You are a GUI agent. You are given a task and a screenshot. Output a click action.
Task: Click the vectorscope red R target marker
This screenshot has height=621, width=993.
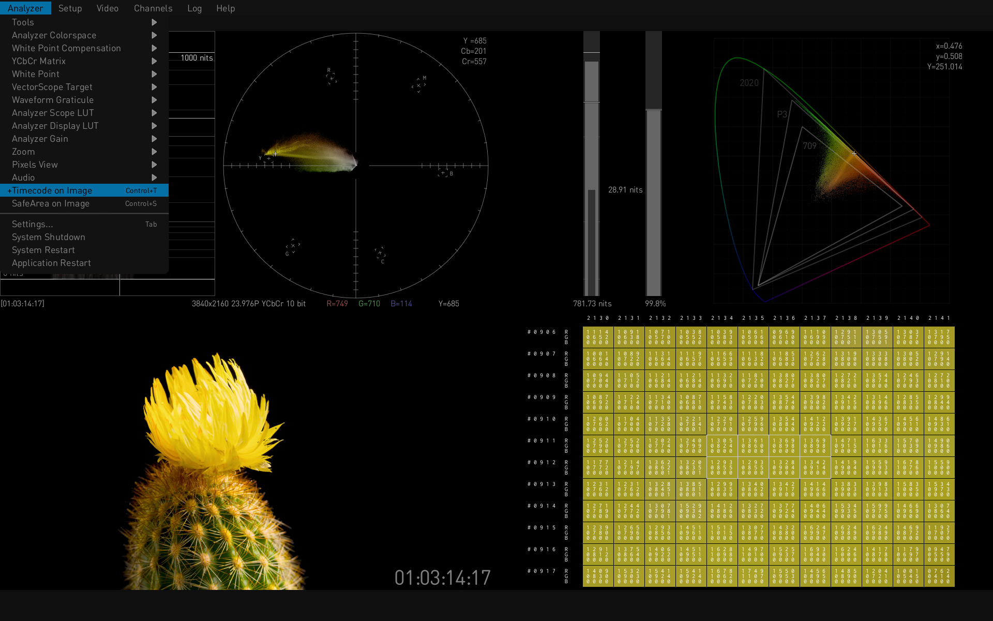(x=331, y=78)
